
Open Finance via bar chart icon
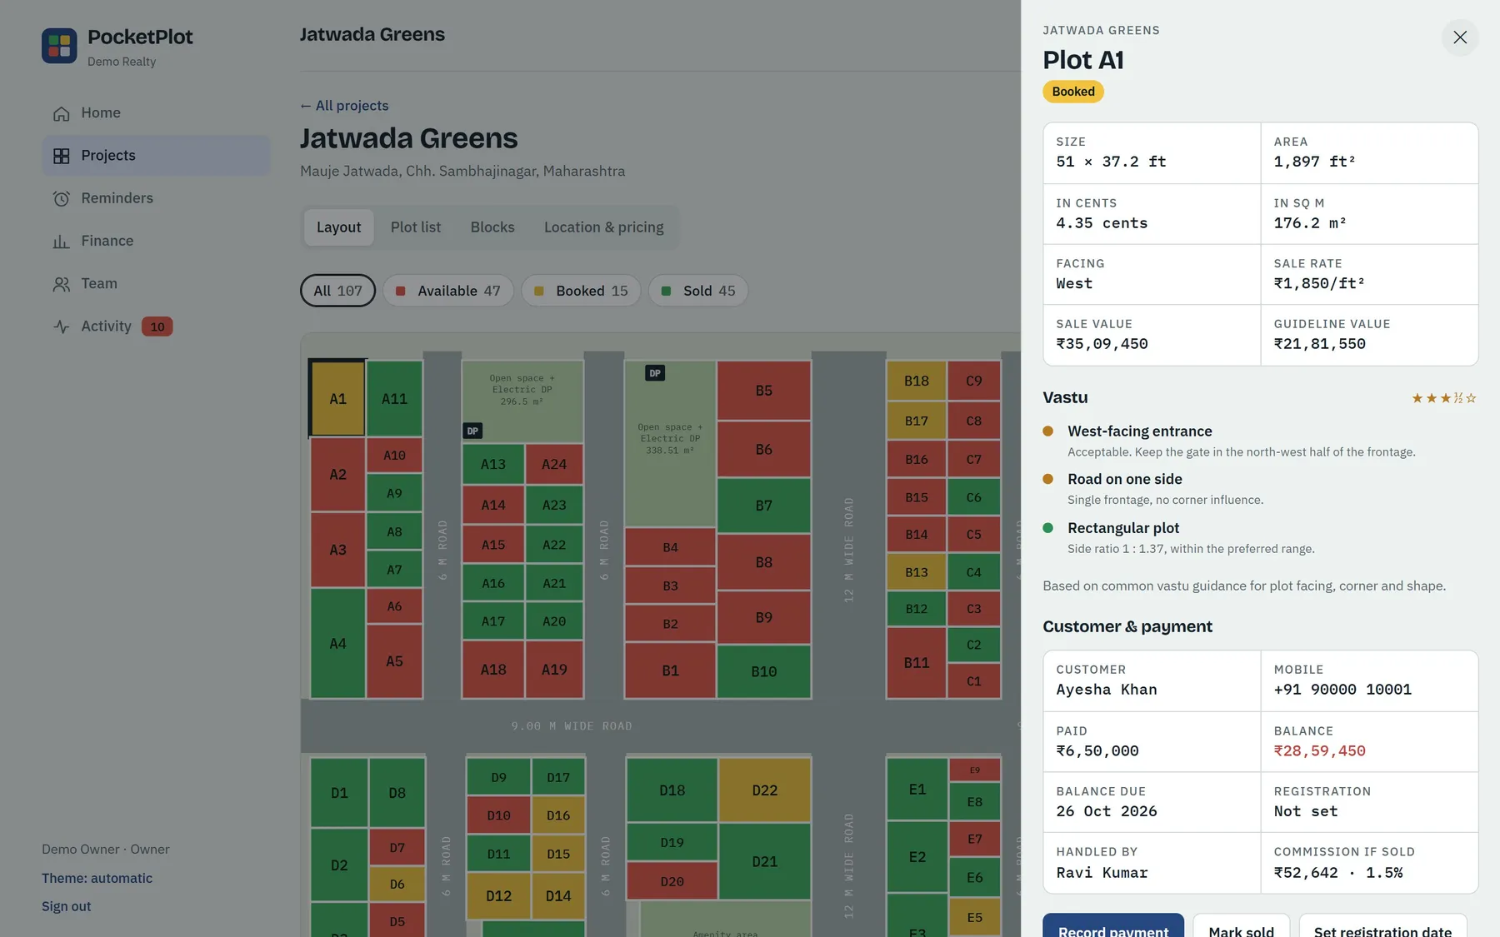pos(61,242)
